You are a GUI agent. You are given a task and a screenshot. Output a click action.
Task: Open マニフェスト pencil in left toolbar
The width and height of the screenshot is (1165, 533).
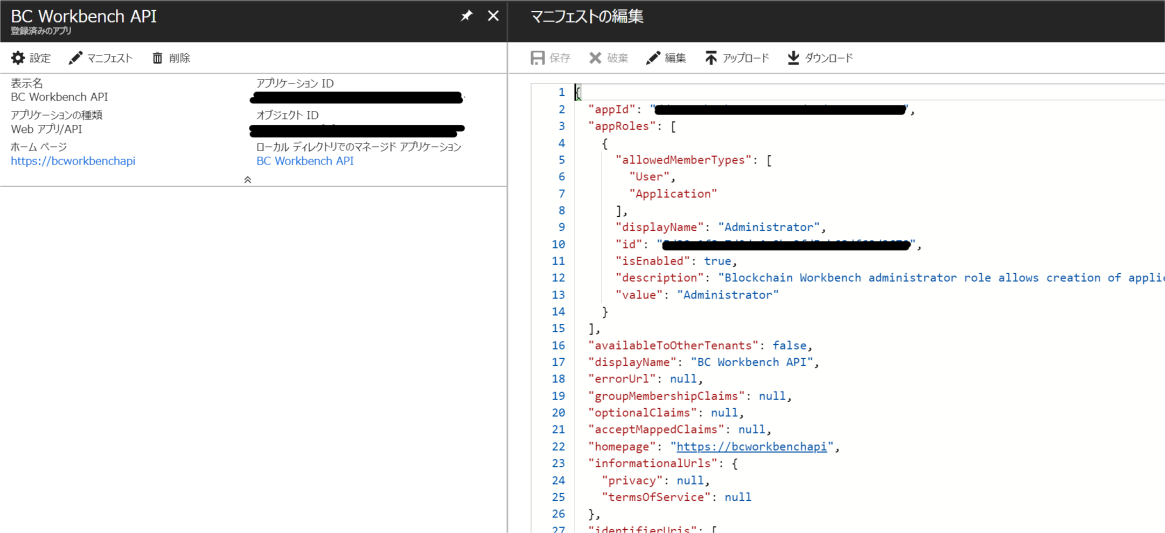(x=75, y=58)
